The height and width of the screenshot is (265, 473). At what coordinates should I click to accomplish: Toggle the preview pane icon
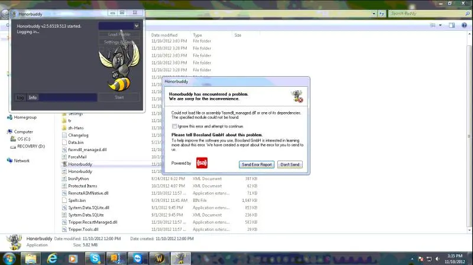click(452, 25)
